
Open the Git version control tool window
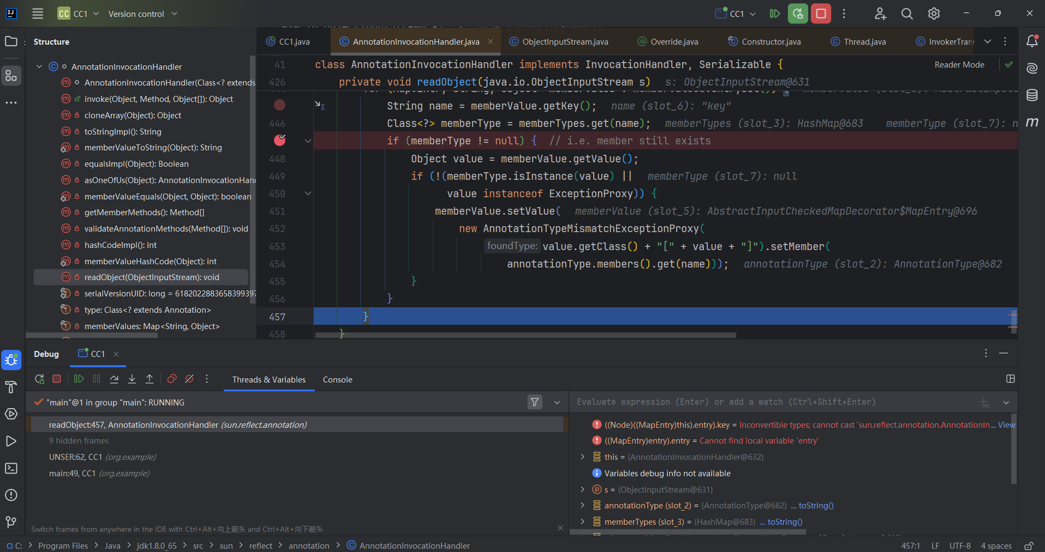11,522
